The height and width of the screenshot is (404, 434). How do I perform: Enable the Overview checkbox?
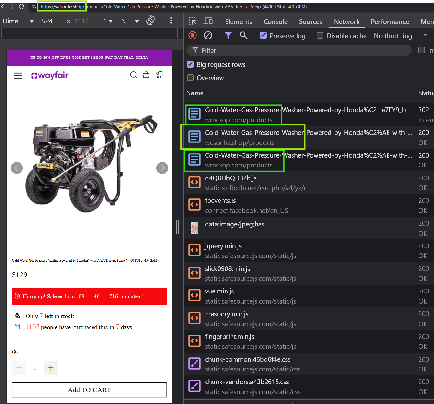tap(190, 78)
